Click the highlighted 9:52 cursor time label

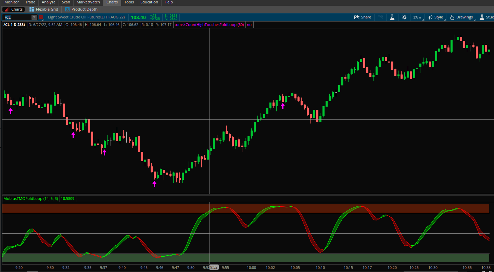point(214,267)
